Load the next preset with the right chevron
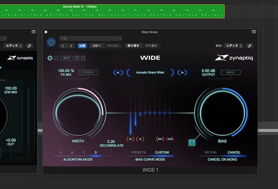The width and height of the screenshot is (278, 189). pyautogui.click(x=182, y=73)
